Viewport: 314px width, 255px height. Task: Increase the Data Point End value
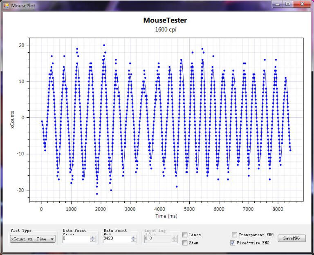[134, 237]
